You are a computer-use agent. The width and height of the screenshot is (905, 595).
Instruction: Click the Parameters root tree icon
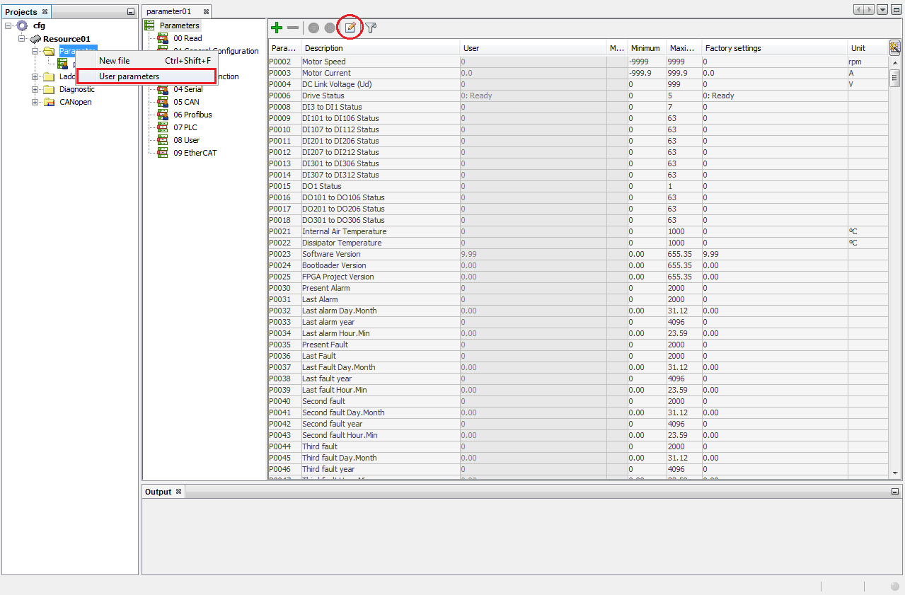[150, 25]
